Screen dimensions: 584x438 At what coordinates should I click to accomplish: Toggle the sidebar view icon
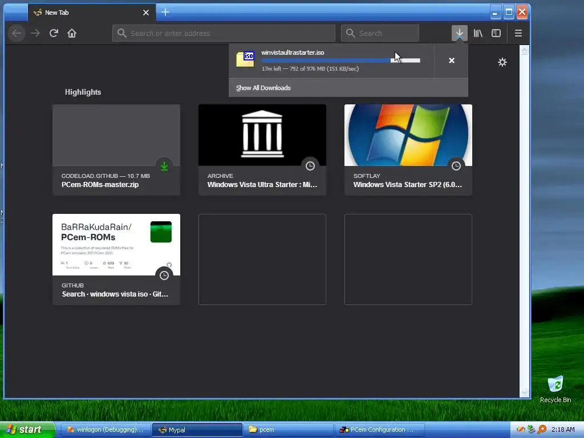point(496,33)
